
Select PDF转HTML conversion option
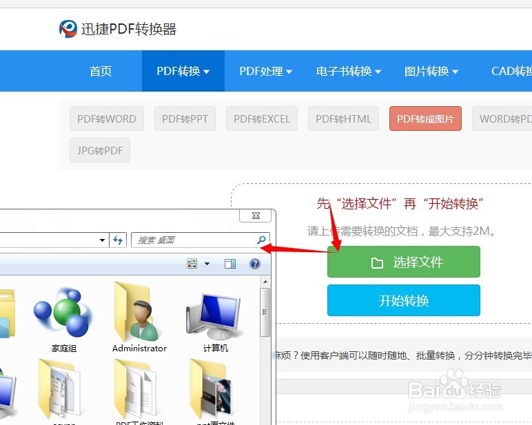(343, 118)
